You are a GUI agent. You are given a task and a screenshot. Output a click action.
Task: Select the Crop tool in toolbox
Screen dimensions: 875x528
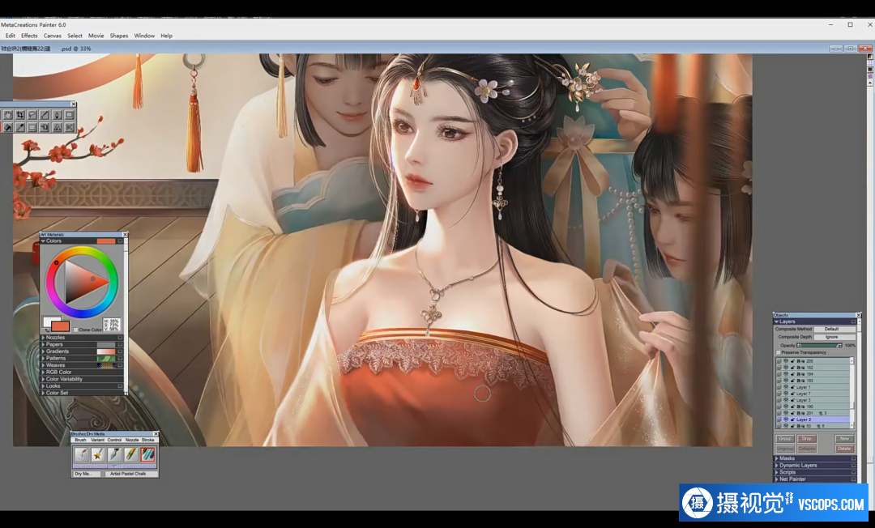20,116
